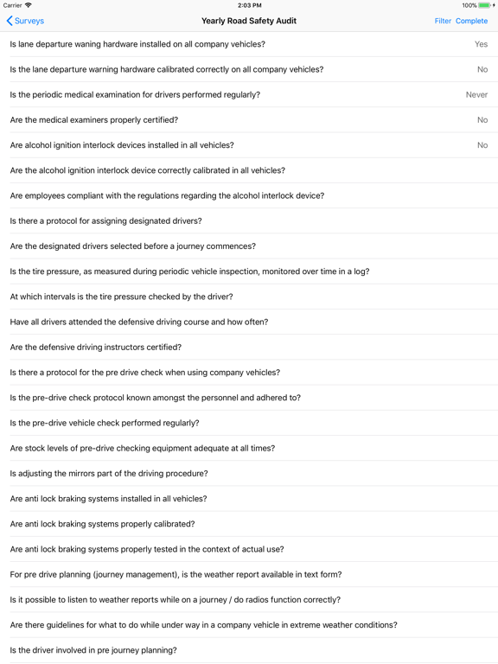Select adjusting the mirrors question
Image resolution: width=498 pixels, height=664 pixels.
click(x=249, y=474)
